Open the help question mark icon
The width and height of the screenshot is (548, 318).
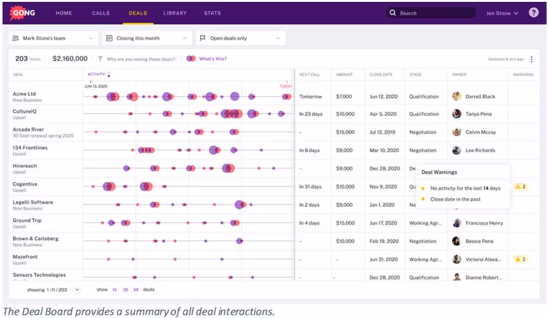pos(533,13)
